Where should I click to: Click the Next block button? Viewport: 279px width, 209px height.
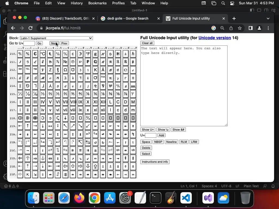coord(54,43)
